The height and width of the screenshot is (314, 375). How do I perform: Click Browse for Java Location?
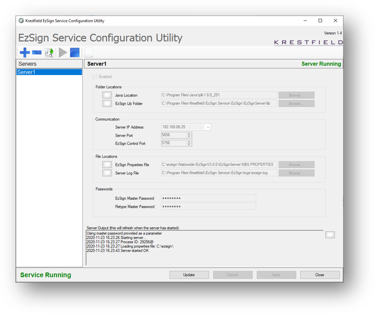(297, 95)
